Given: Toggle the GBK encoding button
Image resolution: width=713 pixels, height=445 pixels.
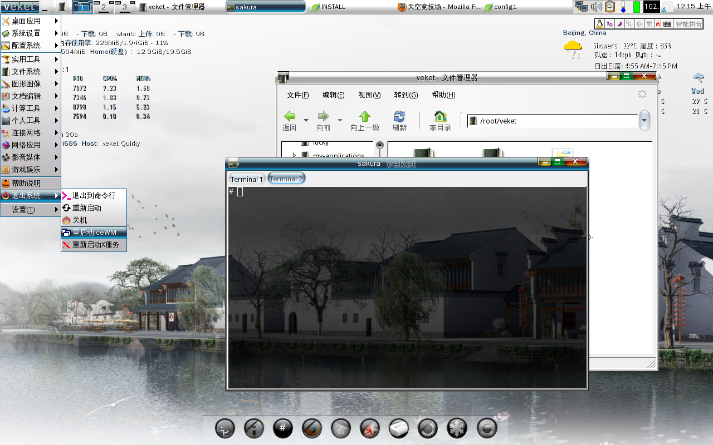Looking at the screenshot, I should (629, 24).
